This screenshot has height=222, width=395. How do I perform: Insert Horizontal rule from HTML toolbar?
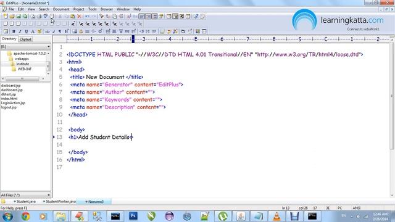click(x=87, y=31)
